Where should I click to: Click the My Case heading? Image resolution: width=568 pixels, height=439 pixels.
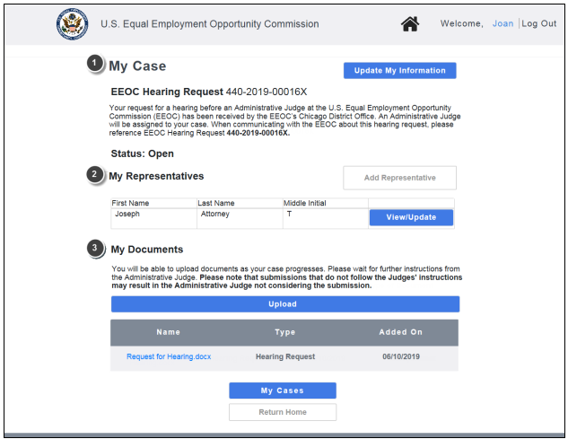[x=137, y=66]
